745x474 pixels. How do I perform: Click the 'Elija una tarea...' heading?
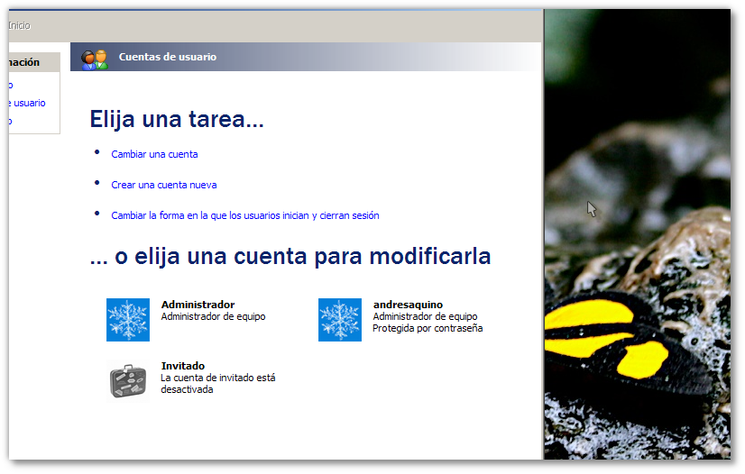click(177, 119)
